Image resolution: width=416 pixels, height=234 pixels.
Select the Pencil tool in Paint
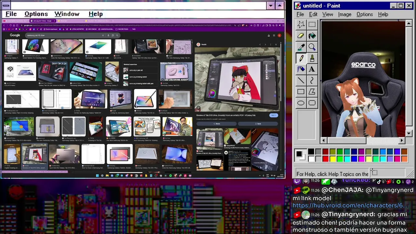point(301,58)
